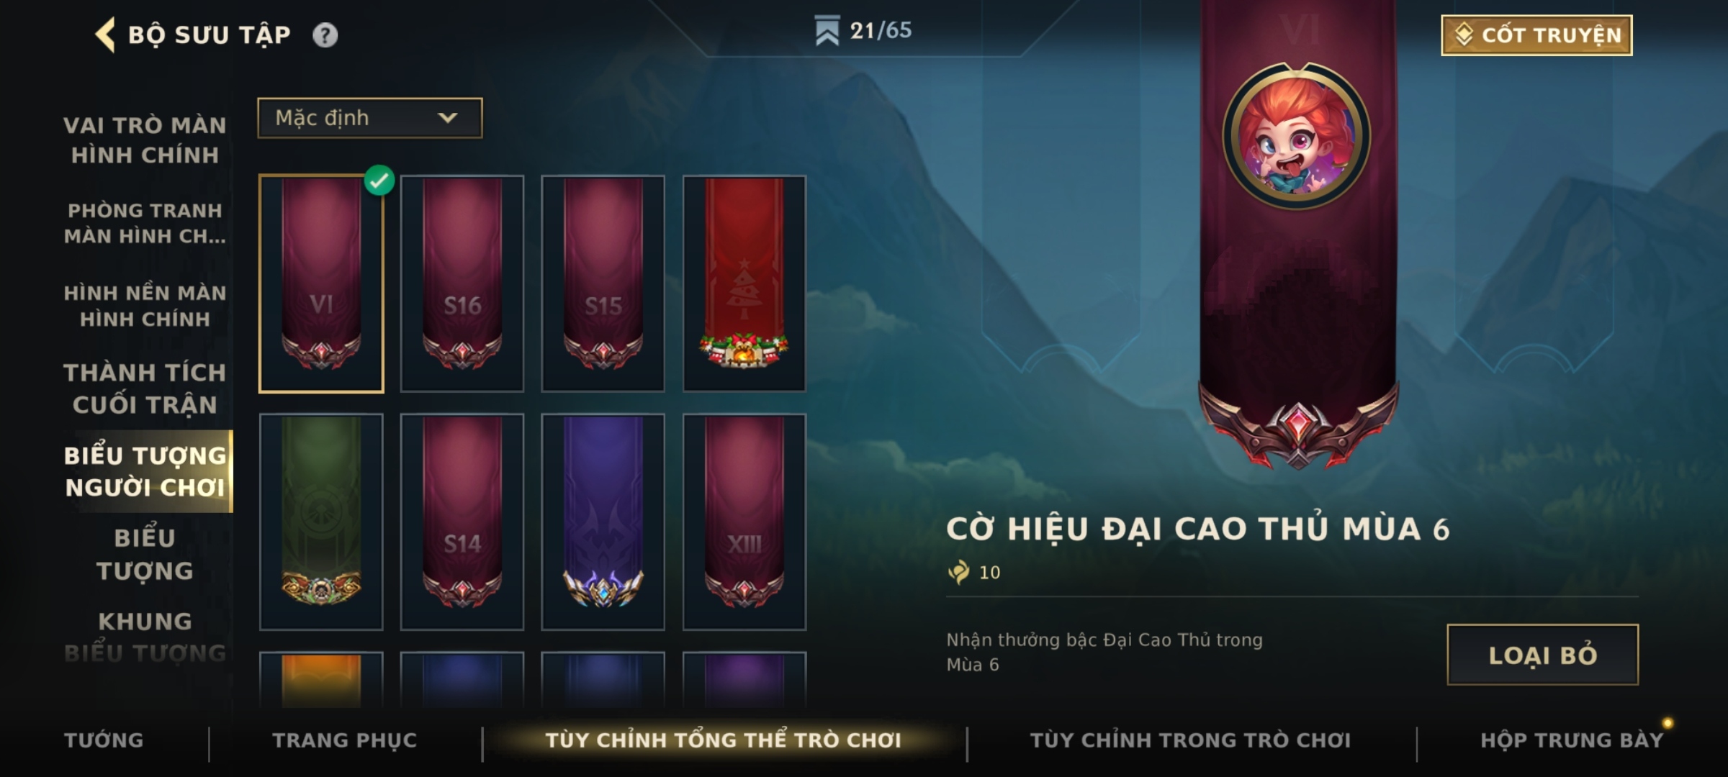Click the LOẠI BỎ button

(x=1542, y=655)
